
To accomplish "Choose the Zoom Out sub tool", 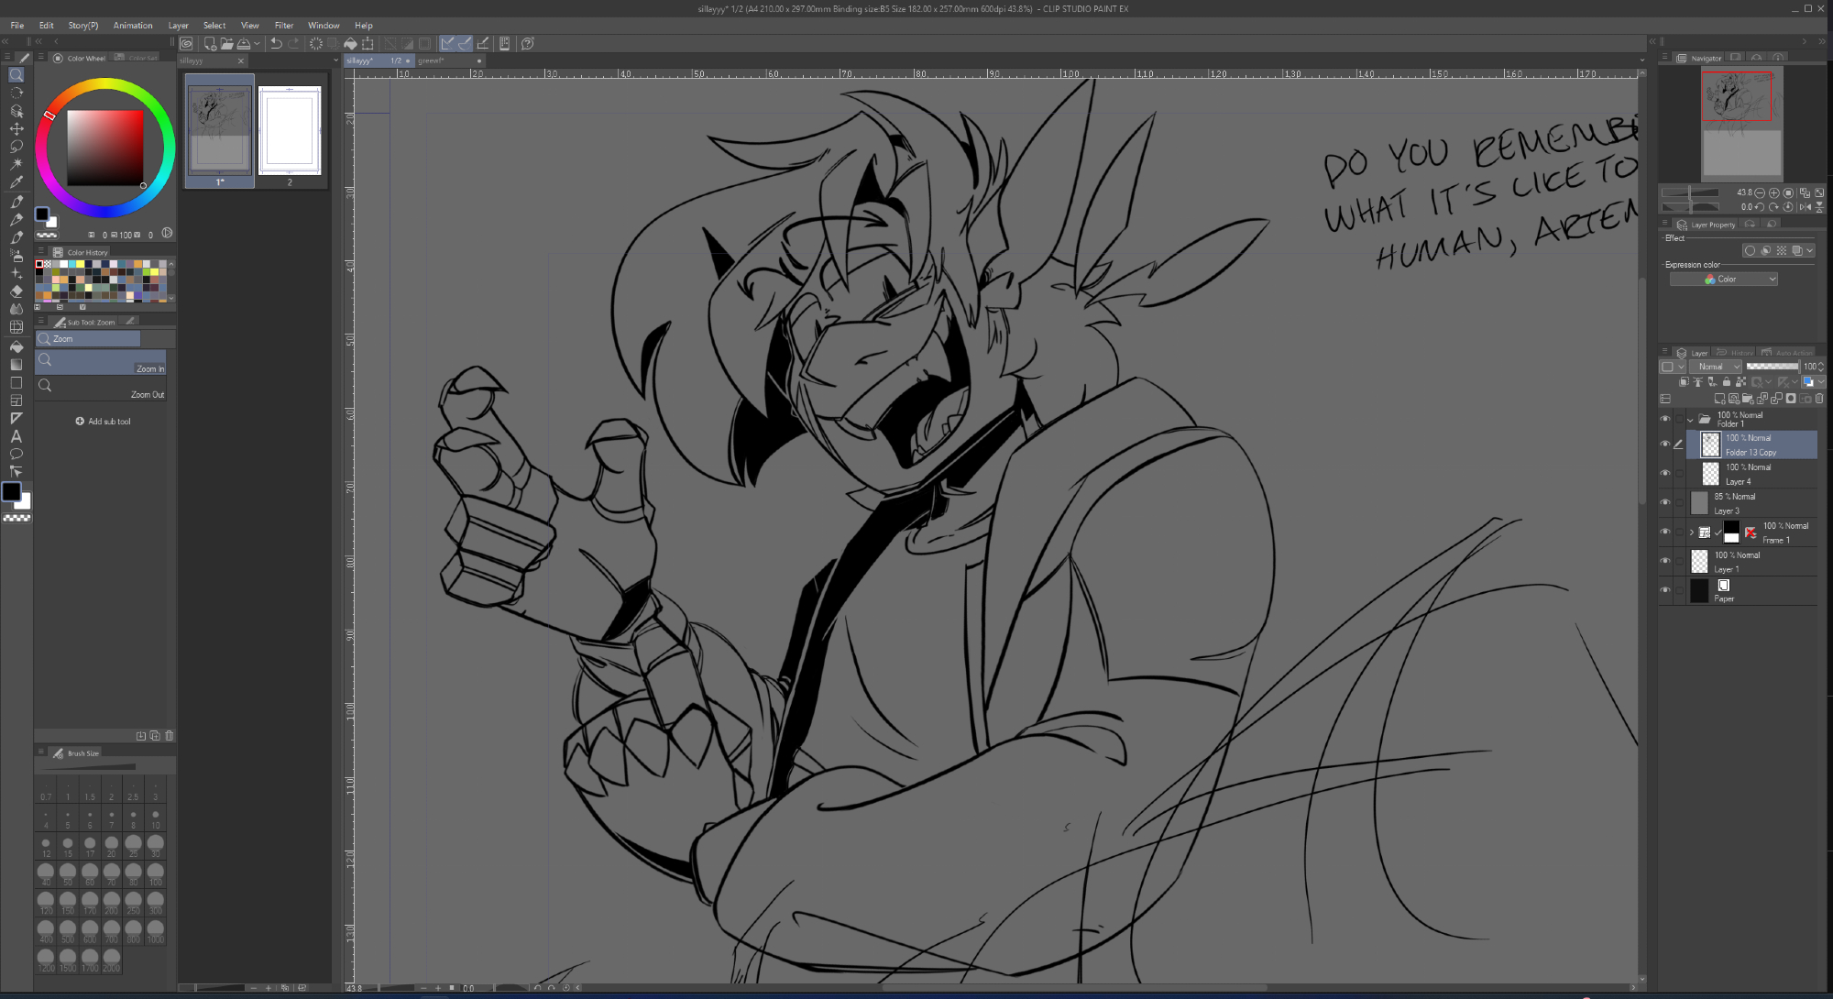I will click(x=101, y=389).
